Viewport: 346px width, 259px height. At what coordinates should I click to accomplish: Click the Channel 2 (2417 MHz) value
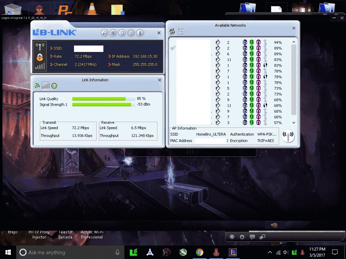[x=85, y=64]
